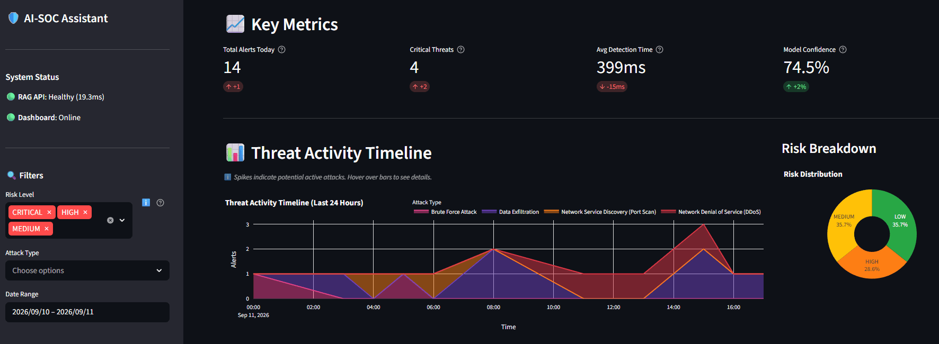Click the help icon beside Avg Detection Time
Screen dimensions: 939x344
[660, 50]
